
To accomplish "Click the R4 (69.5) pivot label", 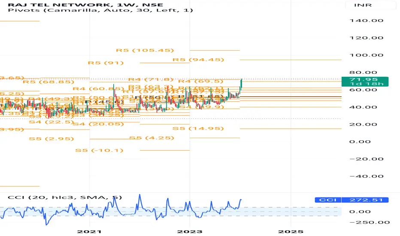I will click(201, 82).
